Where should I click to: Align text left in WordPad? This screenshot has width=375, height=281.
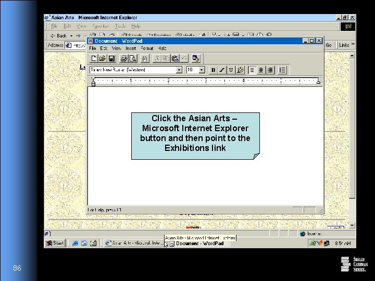[x=252, y=70]
